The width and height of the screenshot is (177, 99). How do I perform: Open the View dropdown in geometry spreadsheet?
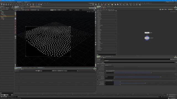click(54, 71)
